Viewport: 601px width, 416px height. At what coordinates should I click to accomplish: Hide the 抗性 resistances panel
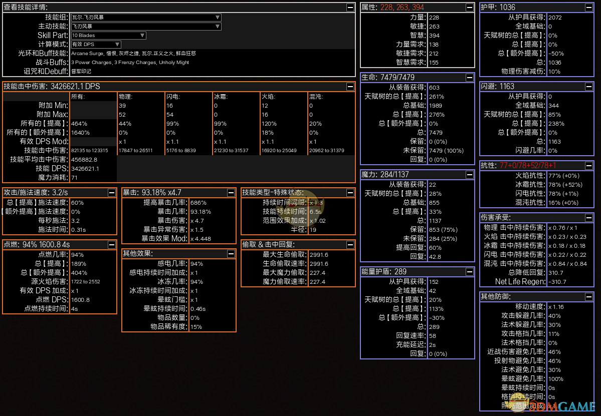pos(588,166)
